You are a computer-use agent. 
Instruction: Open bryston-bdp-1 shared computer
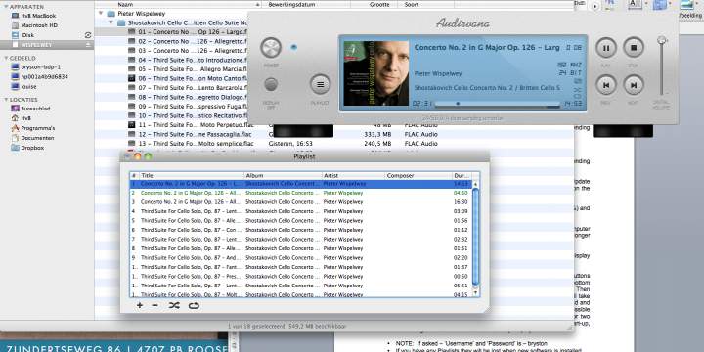tap(36, 66)
